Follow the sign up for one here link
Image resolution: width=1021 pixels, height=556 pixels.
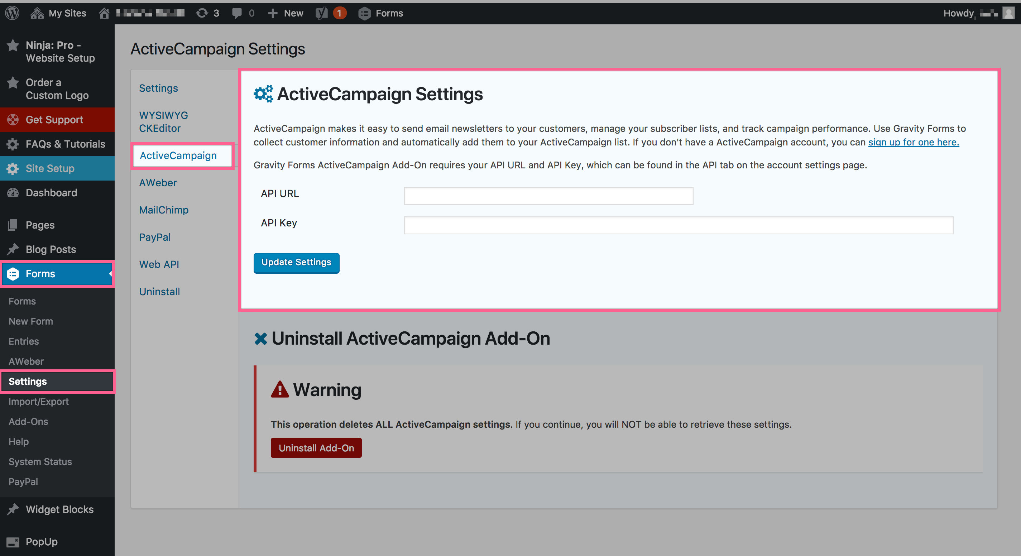pyautogui.click(x=914, y=142)
